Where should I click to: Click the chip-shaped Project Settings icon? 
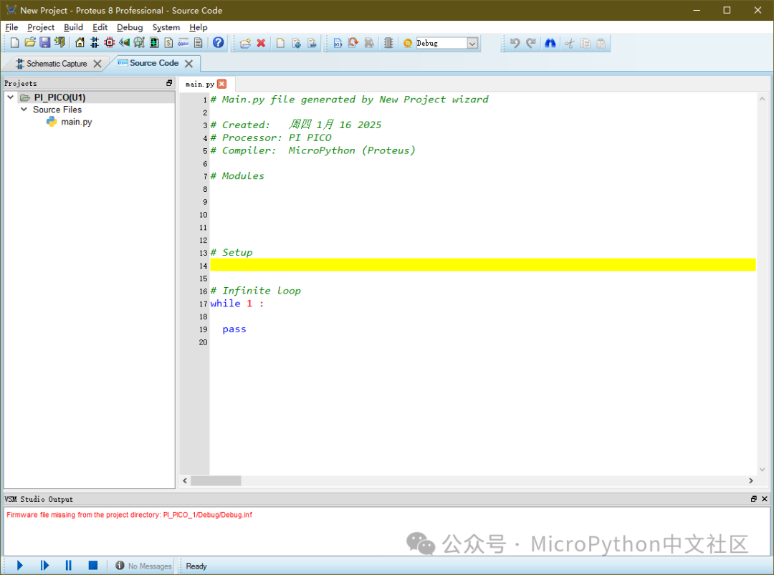pyautogui.click(x=388, y=44)
